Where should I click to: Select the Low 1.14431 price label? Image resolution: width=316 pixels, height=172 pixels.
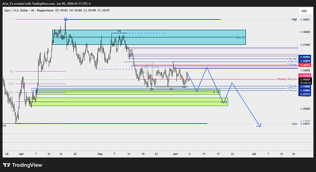pyautogui.click(x=301, y=124)
